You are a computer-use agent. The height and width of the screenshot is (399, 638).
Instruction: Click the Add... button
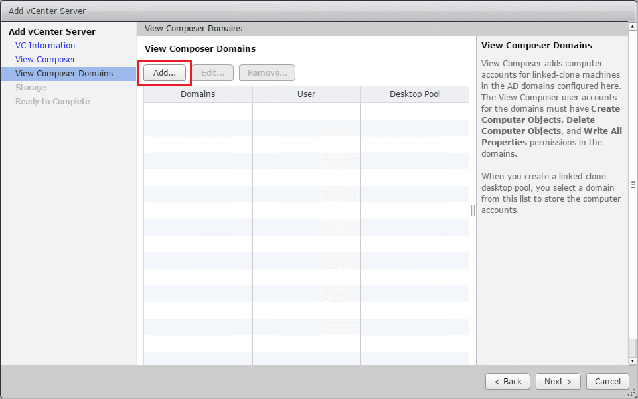pyautogui.click(x=165, y=73)
